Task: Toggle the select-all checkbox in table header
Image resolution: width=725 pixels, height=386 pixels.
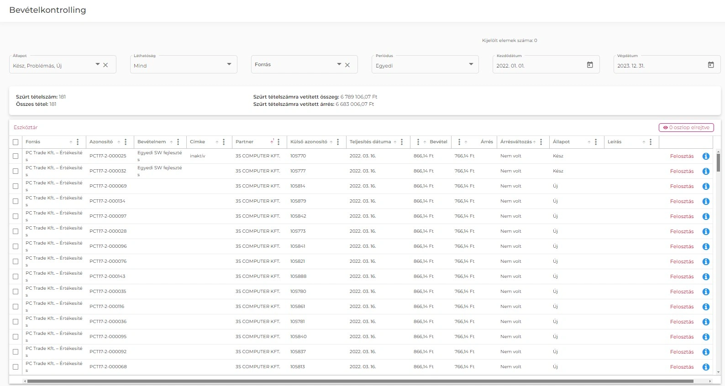Action: tap(16, 142)
